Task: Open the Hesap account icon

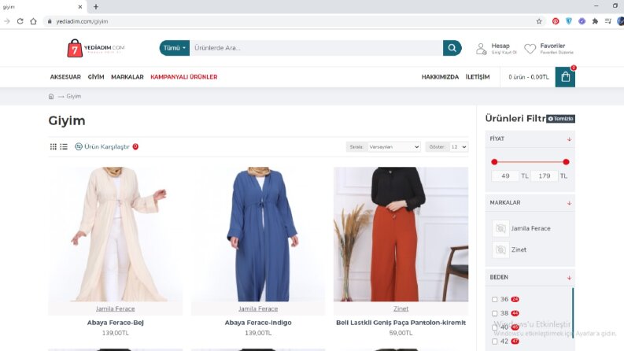Action: (481, 49)
